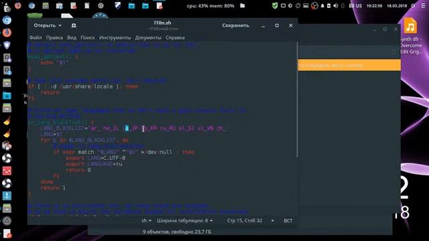Screen dimensions: 429x241
Task: Click the line reading export LANGUAGE=ru
Action: point(94,164)
